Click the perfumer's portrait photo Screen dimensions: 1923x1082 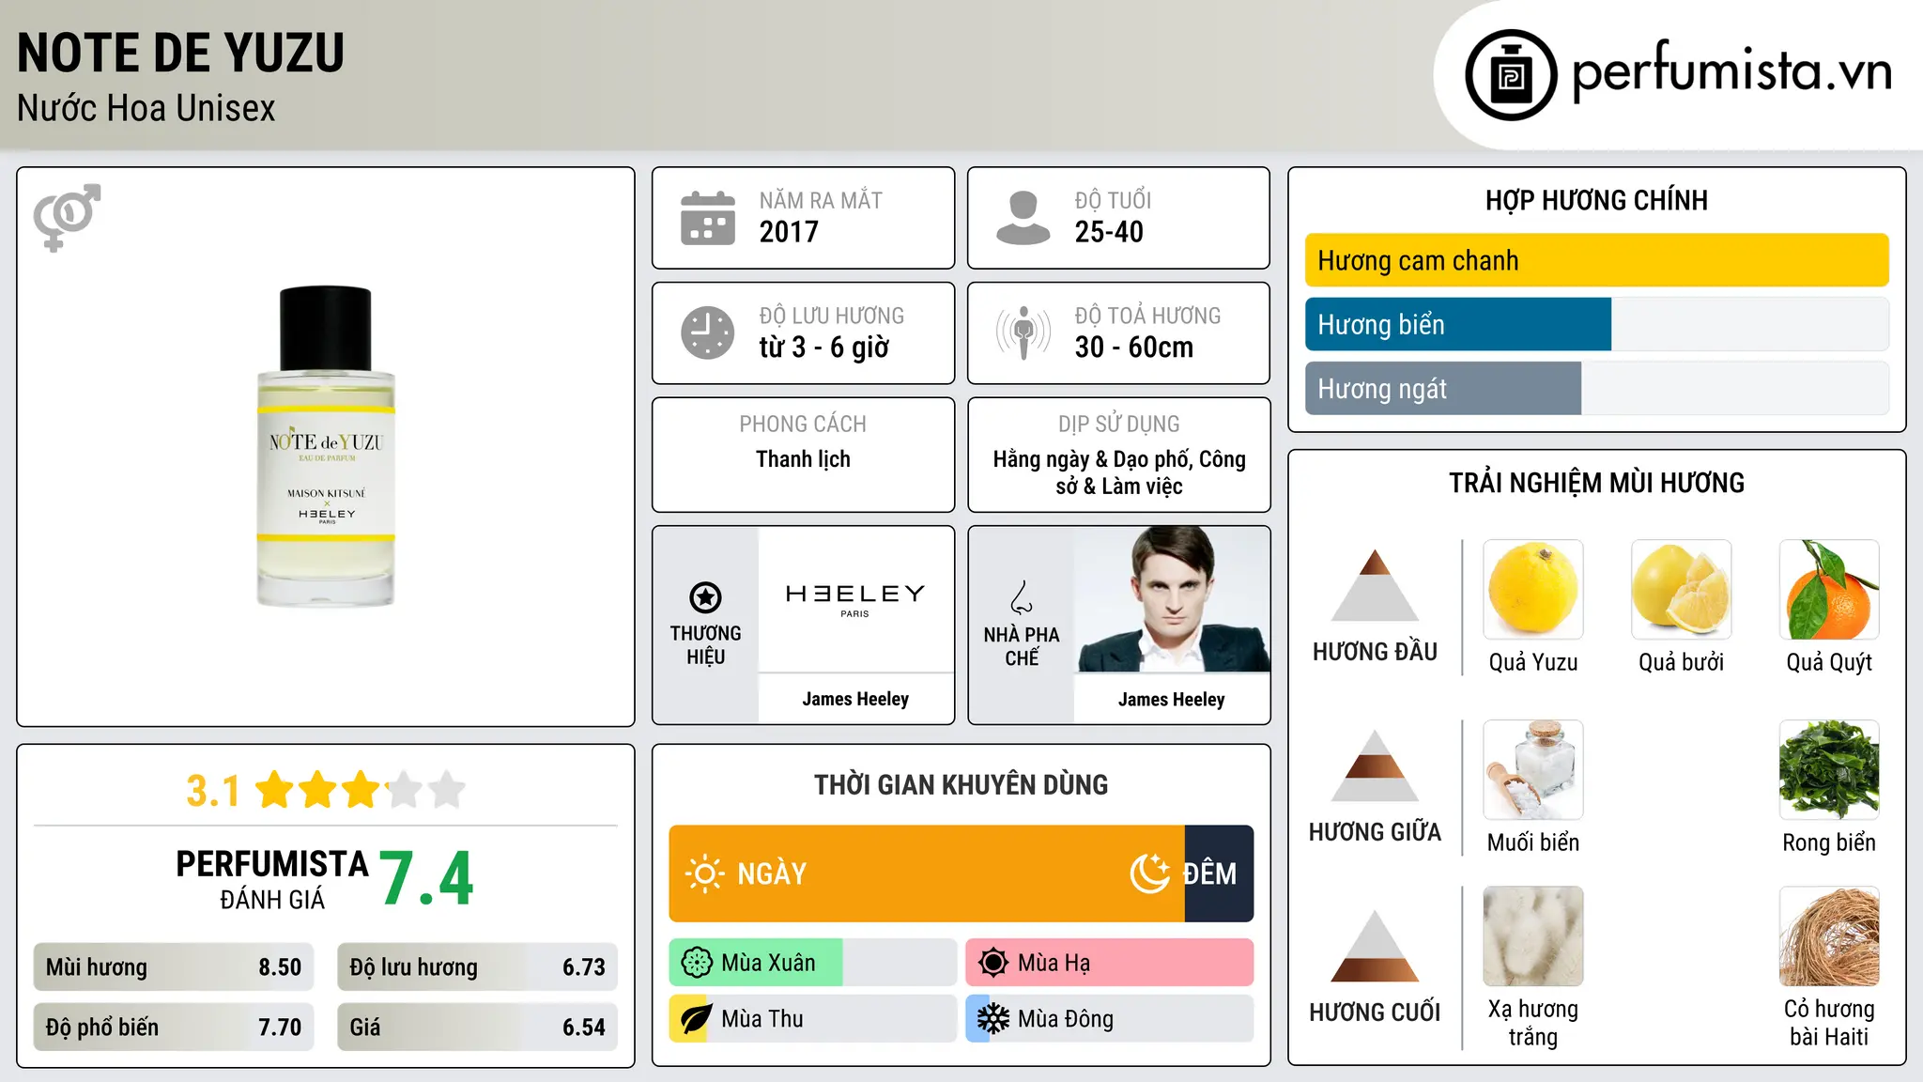point(1172,599)
